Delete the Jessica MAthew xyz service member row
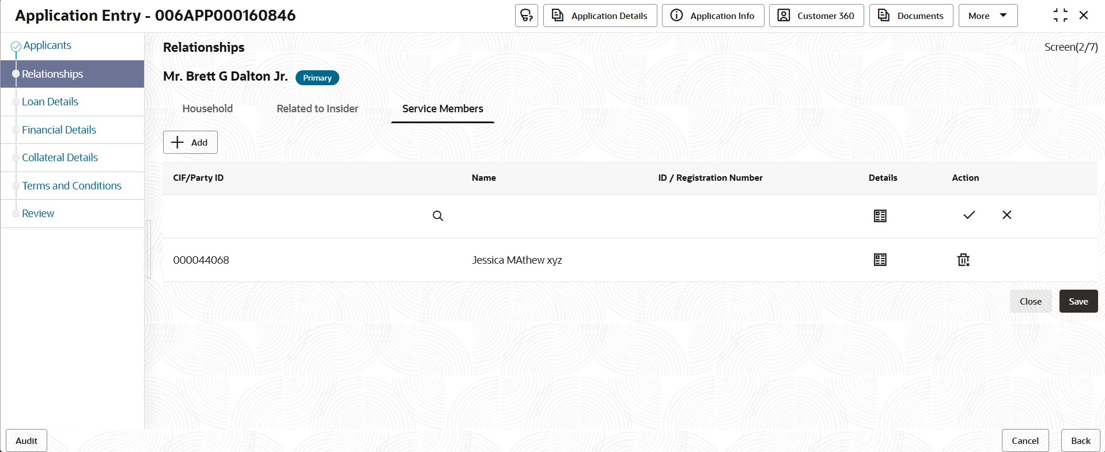This screenshot has height=452, width=1105. [x=963, y=260]
